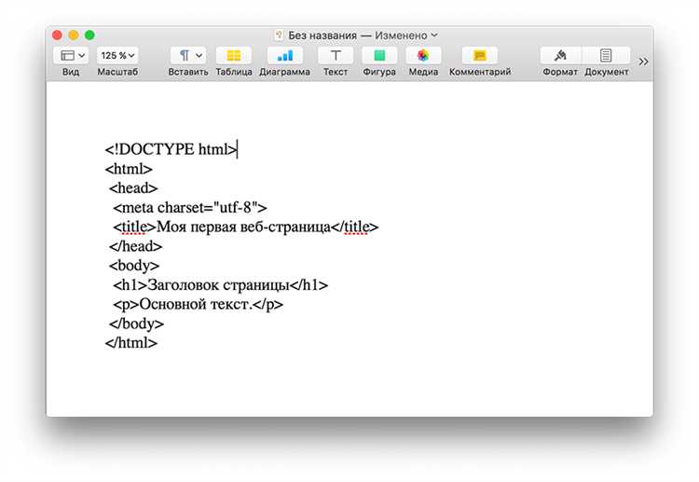Viewport: 699px width, 482px height.
Task: Click the closing </head> line
Action: pos(135,246)
